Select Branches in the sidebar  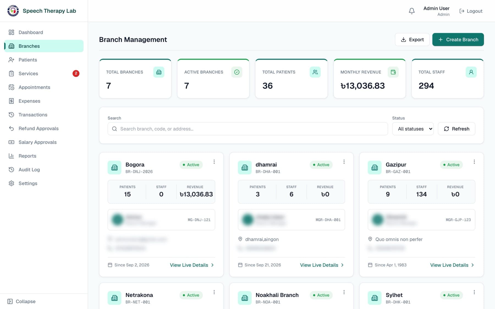[x=44, y=46]
